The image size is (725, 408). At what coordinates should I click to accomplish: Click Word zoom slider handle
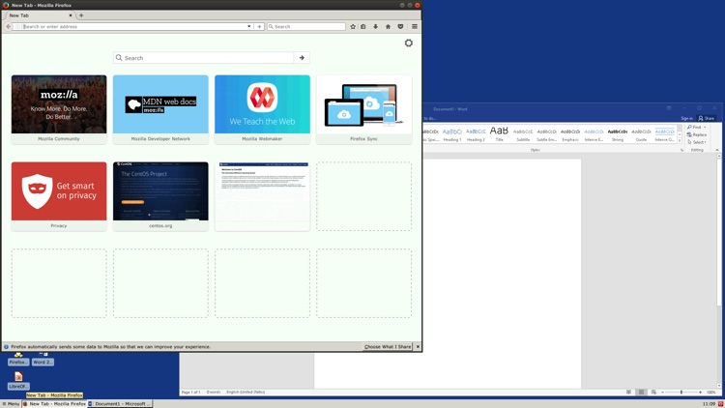(x=681, y=393)
